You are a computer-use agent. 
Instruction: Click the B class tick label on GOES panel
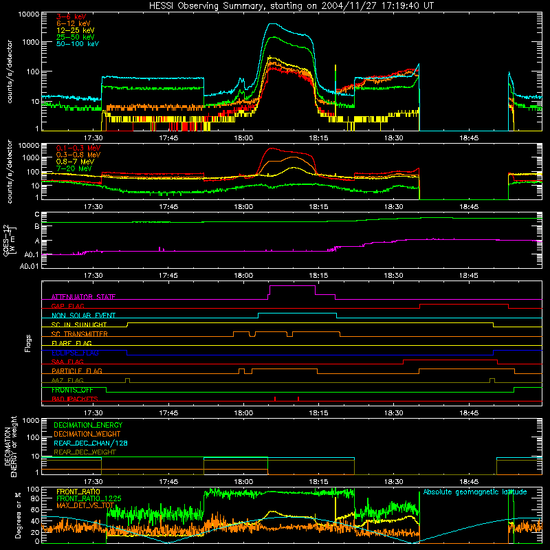point(37,227)
